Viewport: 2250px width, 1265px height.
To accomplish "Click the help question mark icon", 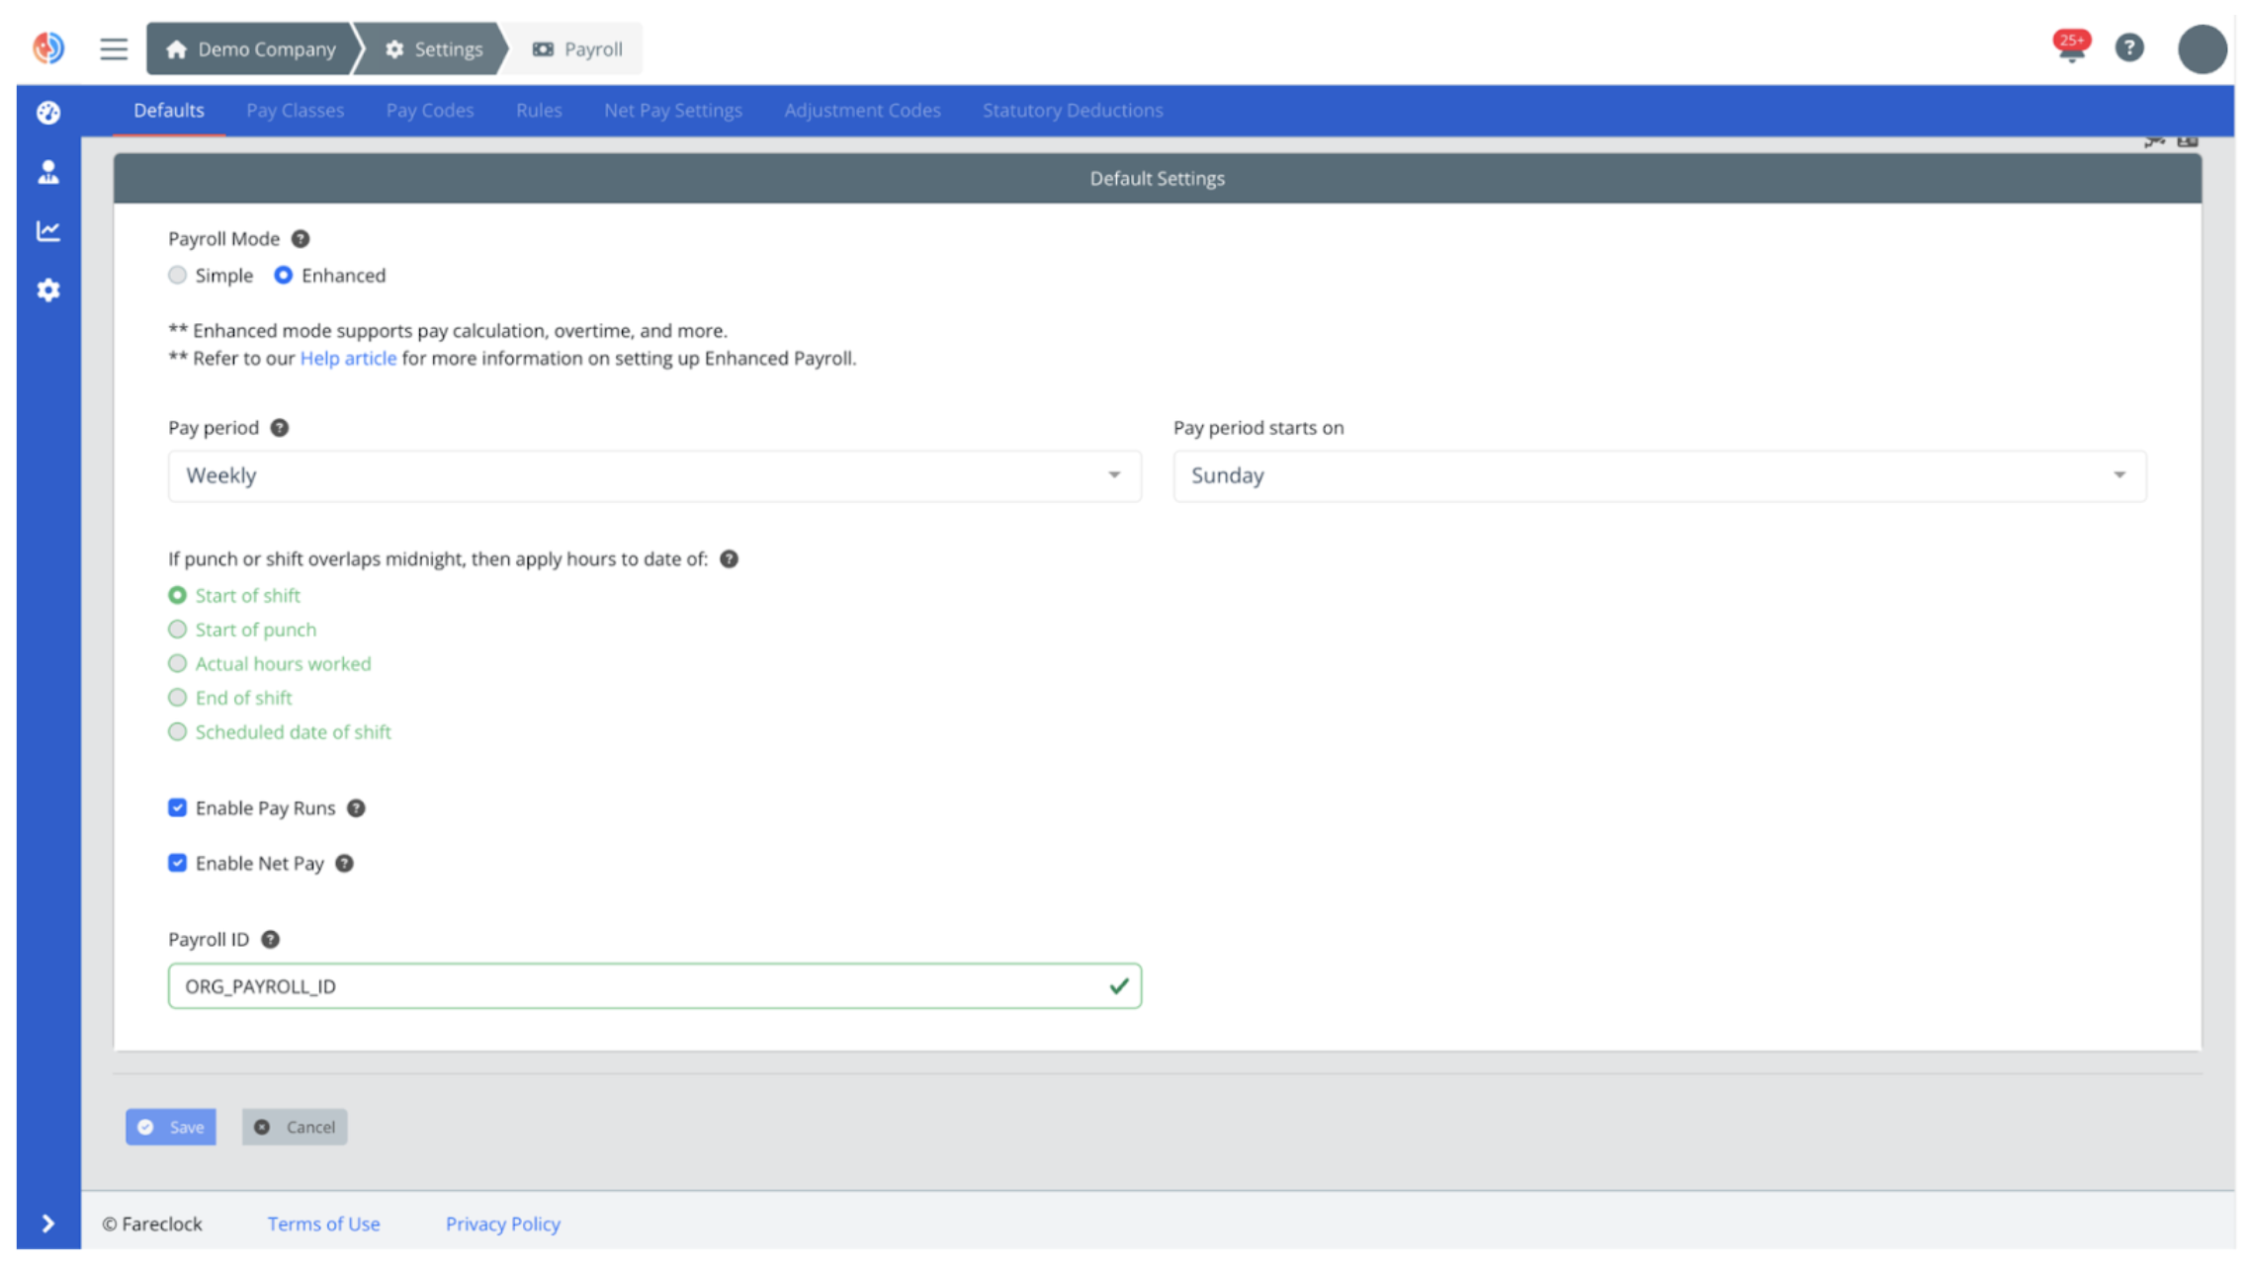I will click(2130, 47).
